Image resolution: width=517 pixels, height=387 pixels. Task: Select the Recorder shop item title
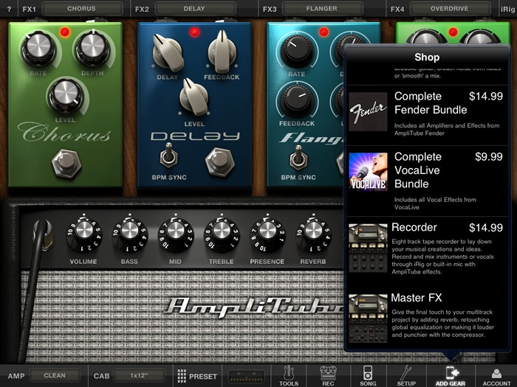click(x=414, y=227)
